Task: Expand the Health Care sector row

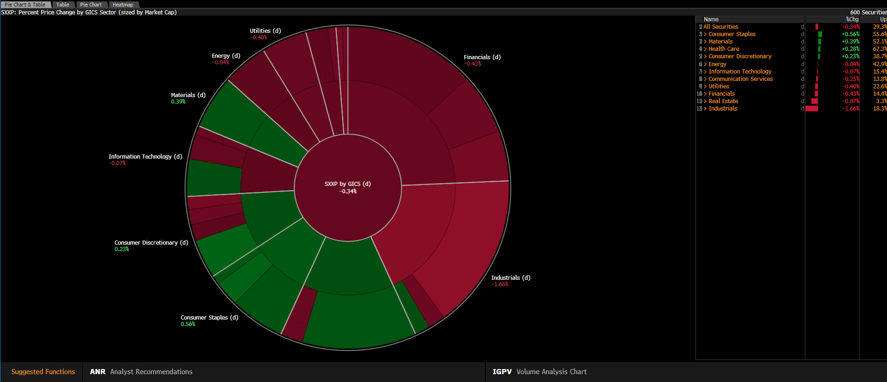Action: point(706,49)
